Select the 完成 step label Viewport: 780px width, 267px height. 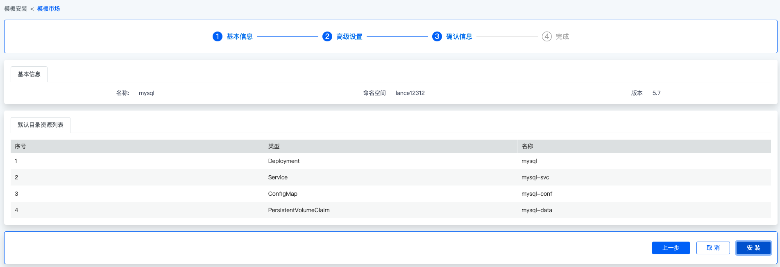click(x=562, y=36)
